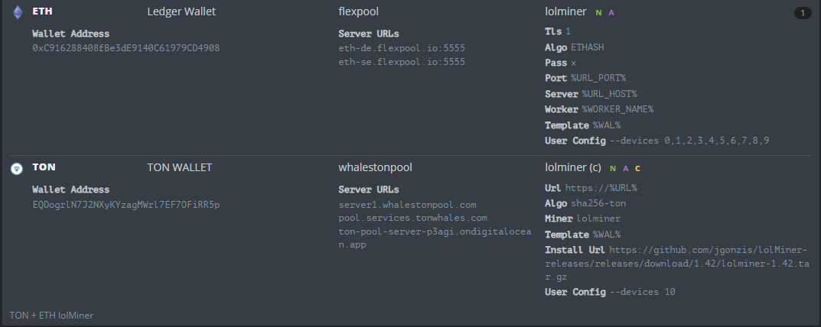Image resolution: width=821 pixels, height=327 pixels.
Task: Click the eth-de.flexpool.io:5555 server URL
Action: tap(401, 48)
